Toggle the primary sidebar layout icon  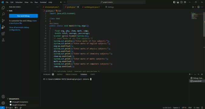[x=174, y=2]
